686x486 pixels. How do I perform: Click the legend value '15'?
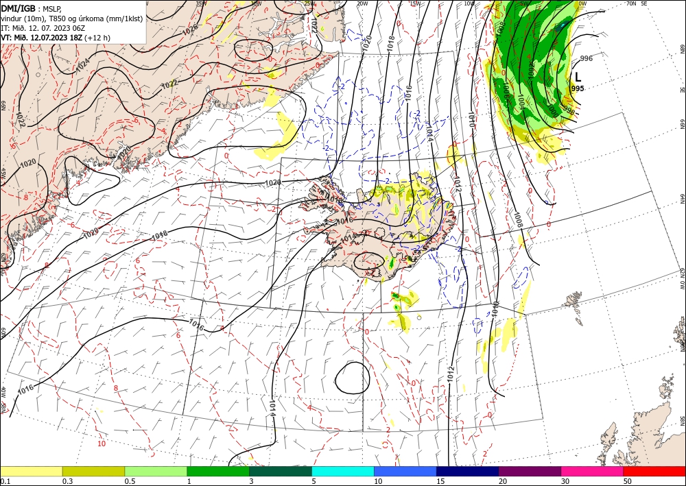point(440,481)
